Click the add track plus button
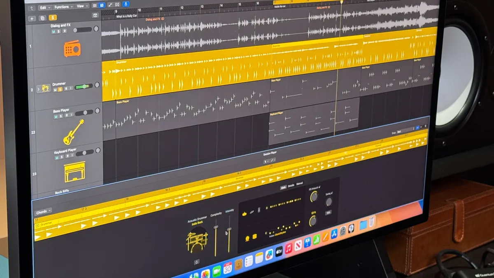The height and width of the screenshot is (278, 494). click(x=32, y=18)
